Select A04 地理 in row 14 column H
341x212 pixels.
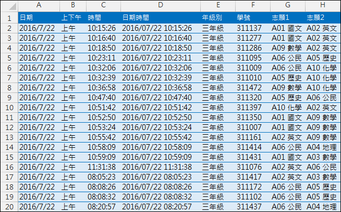[x=323, y=147]
